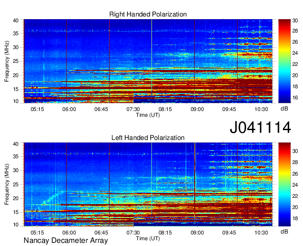Click inside the Right Handed Polarization spectrogram
Screen dimensions: 303x246
(x=148, y=61)
